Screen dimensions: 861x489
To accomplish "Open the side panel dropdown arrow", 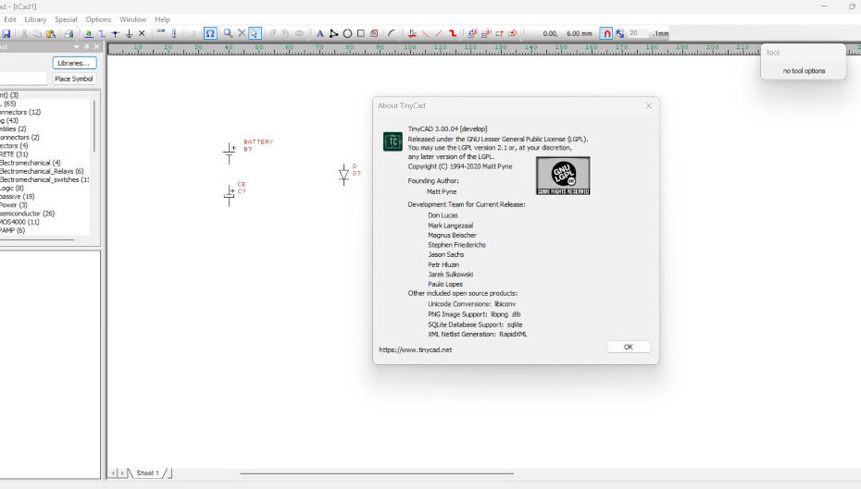I will coord(76,47).
